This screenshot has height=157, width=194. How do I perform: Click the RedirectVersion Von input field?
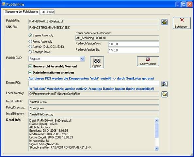point(134,44)
